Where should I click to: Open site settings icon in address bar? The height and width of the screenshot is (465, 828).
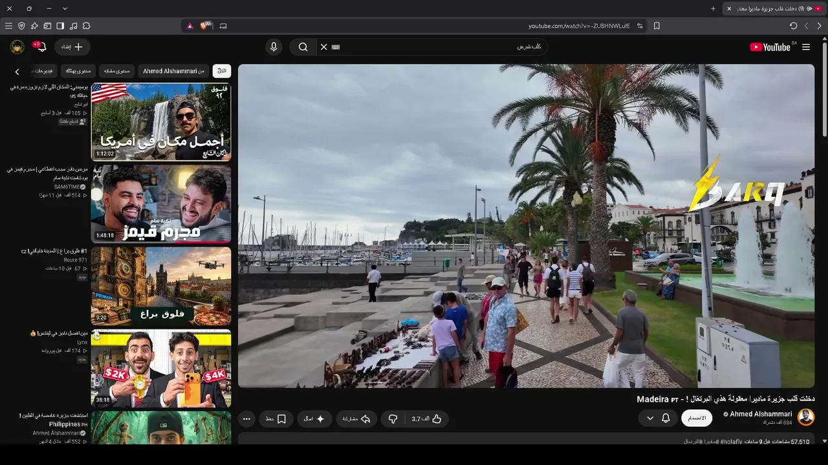640,26
